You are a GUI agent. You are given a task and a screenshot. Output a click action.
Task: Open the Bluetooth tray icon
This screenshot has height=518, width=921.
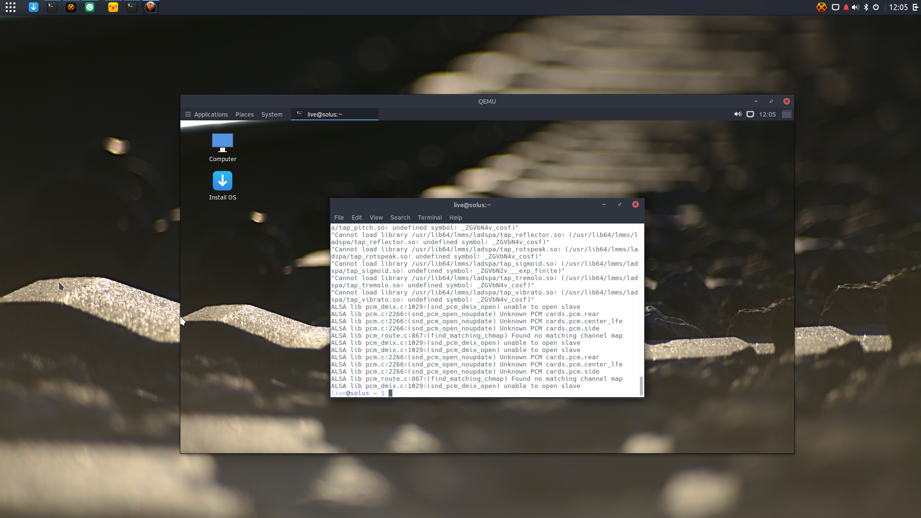(866, 7)
